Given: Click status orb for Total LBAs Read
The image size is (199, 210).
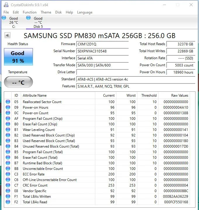Looking at the screenshot, I should [8, 202].
